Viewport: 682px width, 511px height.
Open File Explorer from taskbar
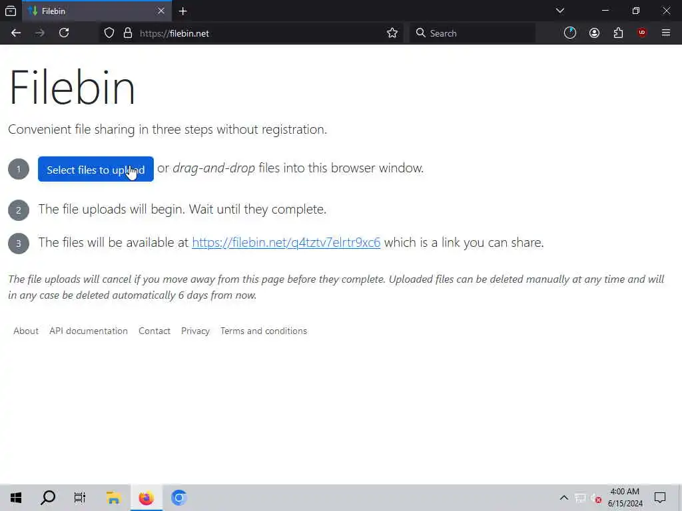(113, 498)
